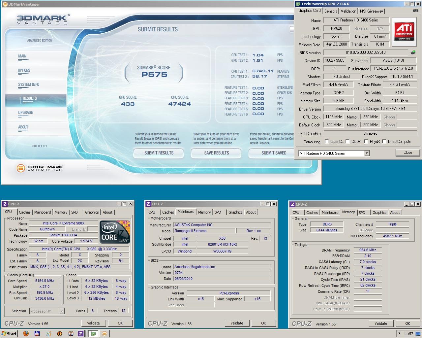Open Caches tab in the CPU-Z processor window
The height and width of the screenshot is (338, 422).
click(25, 212)
